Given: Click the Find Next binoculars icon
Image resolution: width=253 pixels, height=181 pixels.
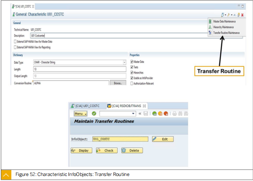Looking at the screenshot, I should click(x=186, y=114).
